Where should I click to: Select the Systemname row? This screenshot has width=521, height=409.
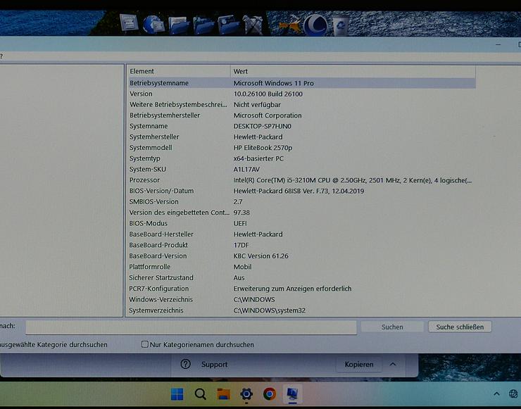pyautogui.click(x=149, y=126)
